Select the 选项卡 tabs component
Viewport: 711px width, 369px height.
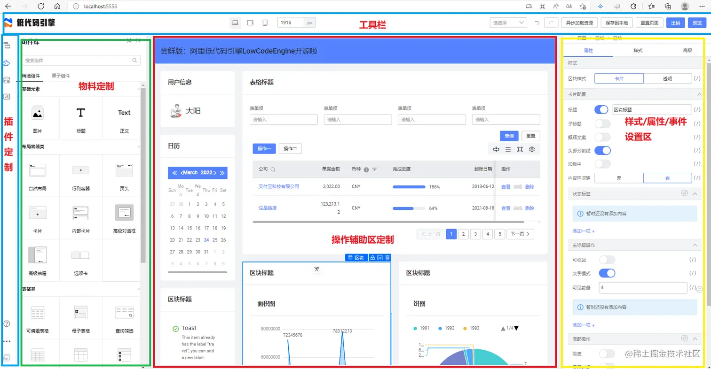tap(81, 261)
